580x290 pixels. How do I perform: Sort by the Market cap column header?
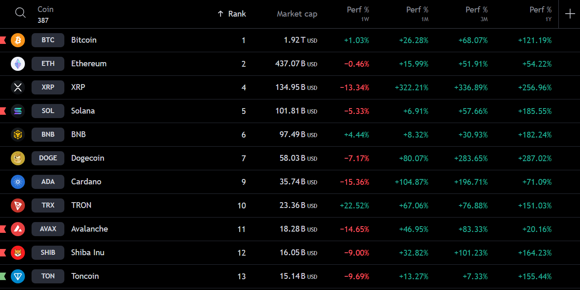pyautogui.click(x=297, y=14)
